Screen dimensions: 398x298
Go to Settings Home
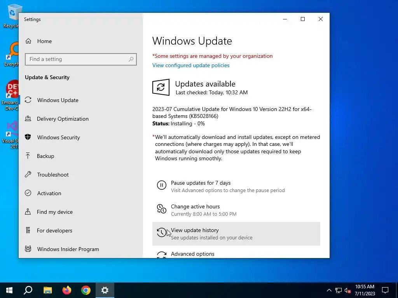pyautogui.click(x=81, y=41)
